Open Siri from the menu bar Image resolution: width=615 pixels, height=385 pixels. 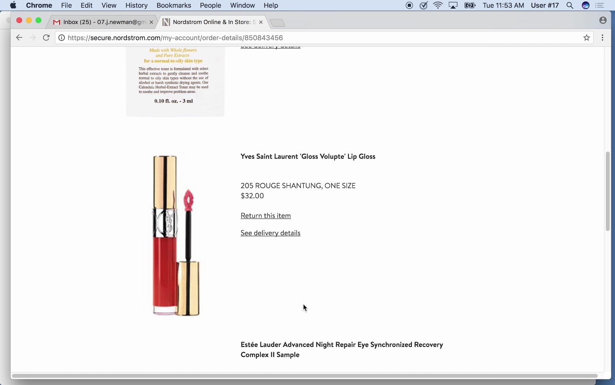tap(586, 5)
